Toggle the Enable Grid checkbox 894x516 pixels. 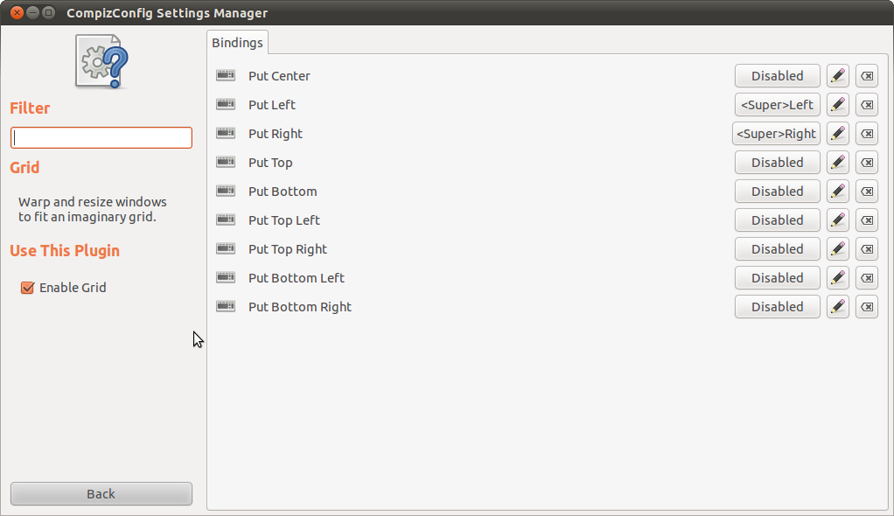27,288
